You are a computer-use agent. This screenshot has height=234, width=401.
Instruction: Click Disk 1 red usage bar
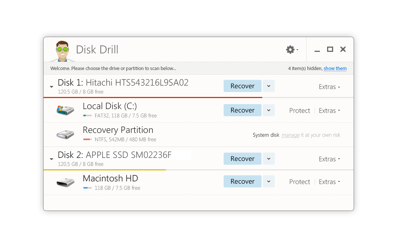(153, 97)
